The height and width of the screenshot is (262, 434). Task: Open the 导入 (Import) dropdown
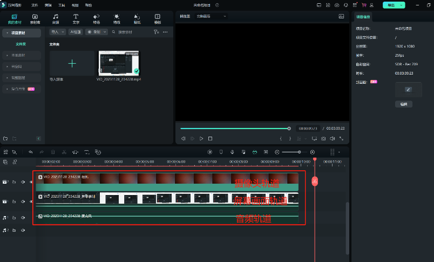57,32
